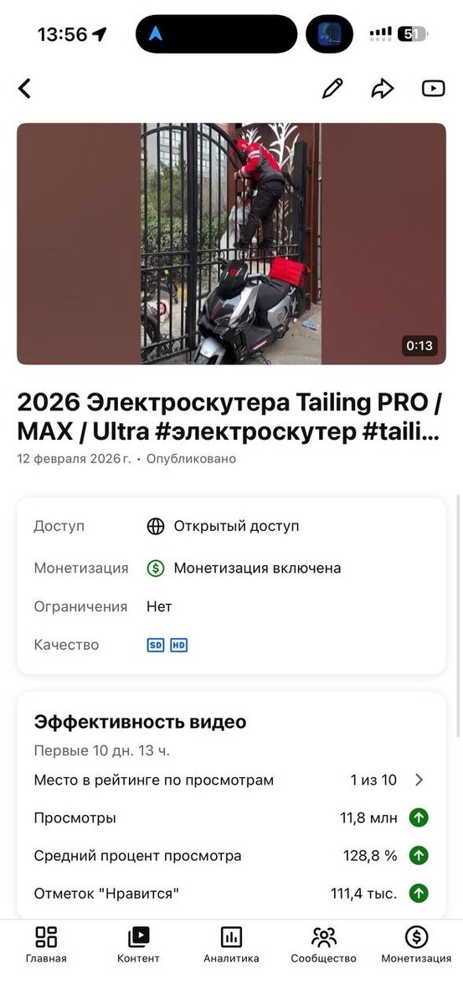The width and height of the screenshot is (463, 1005).
Task: Open the pencil edit icon
Action: 332,88
